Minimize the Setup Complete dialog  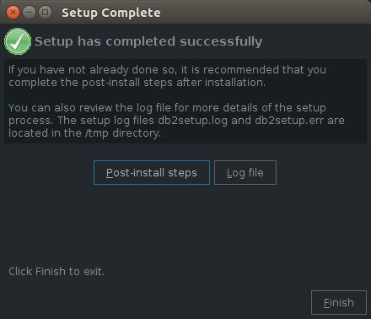click(x=29, y=13)
